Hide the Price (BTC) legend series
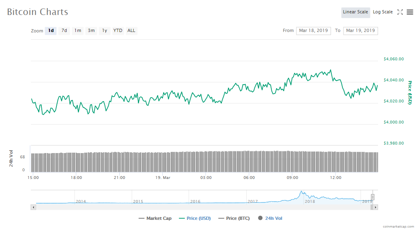The image size is (419, 232). point(234,218)
